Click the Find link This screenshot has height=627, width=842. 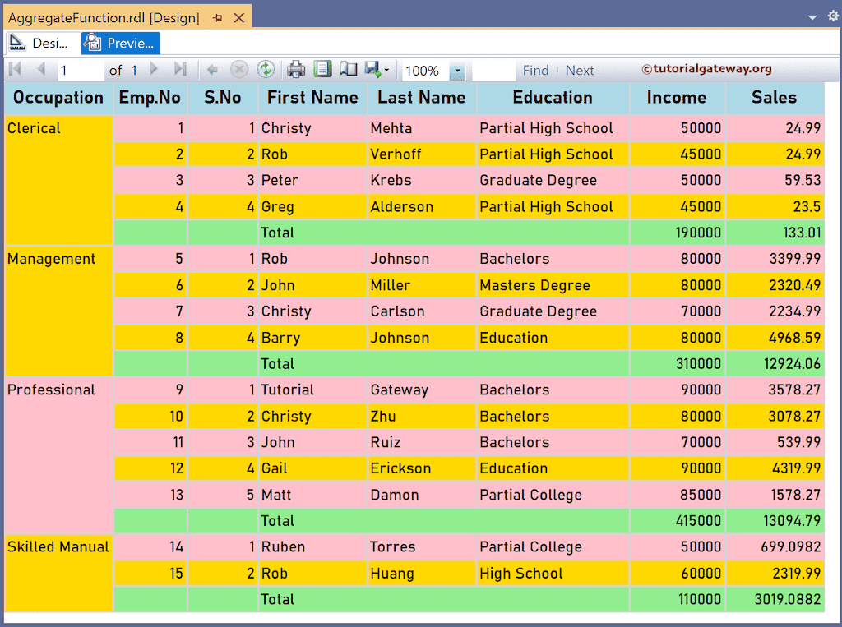(535, 70)
